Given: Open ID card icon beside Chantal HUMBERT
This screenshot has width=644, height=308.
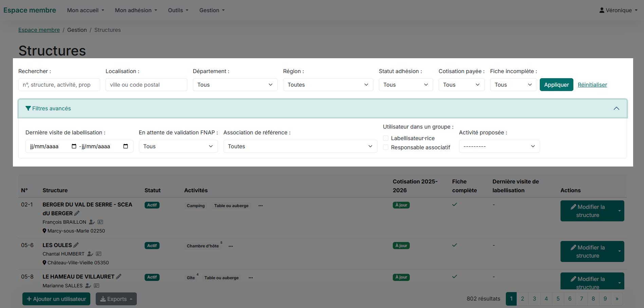Looking at the screenshot, I should (x=99, y=254).
